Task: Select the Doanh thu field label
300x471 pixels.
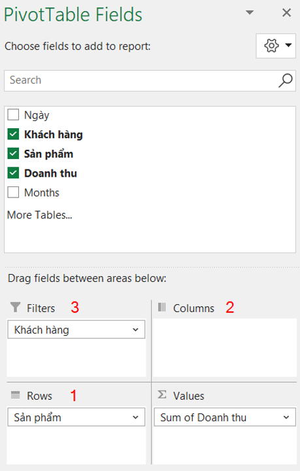Action: click(x=50, y=173)
